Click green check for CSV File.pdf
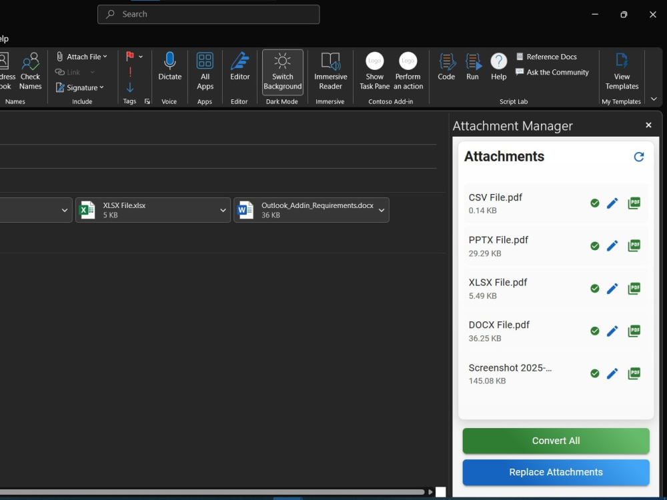The image size is (667, 500). tap(595, 203)
